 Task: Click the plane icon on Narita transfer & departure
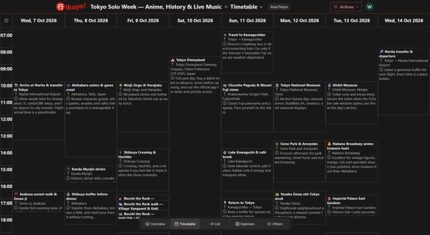coord(381,52)
